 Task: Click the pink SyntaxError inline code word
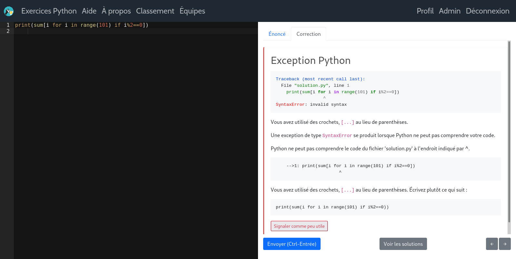tap(337, 135)
